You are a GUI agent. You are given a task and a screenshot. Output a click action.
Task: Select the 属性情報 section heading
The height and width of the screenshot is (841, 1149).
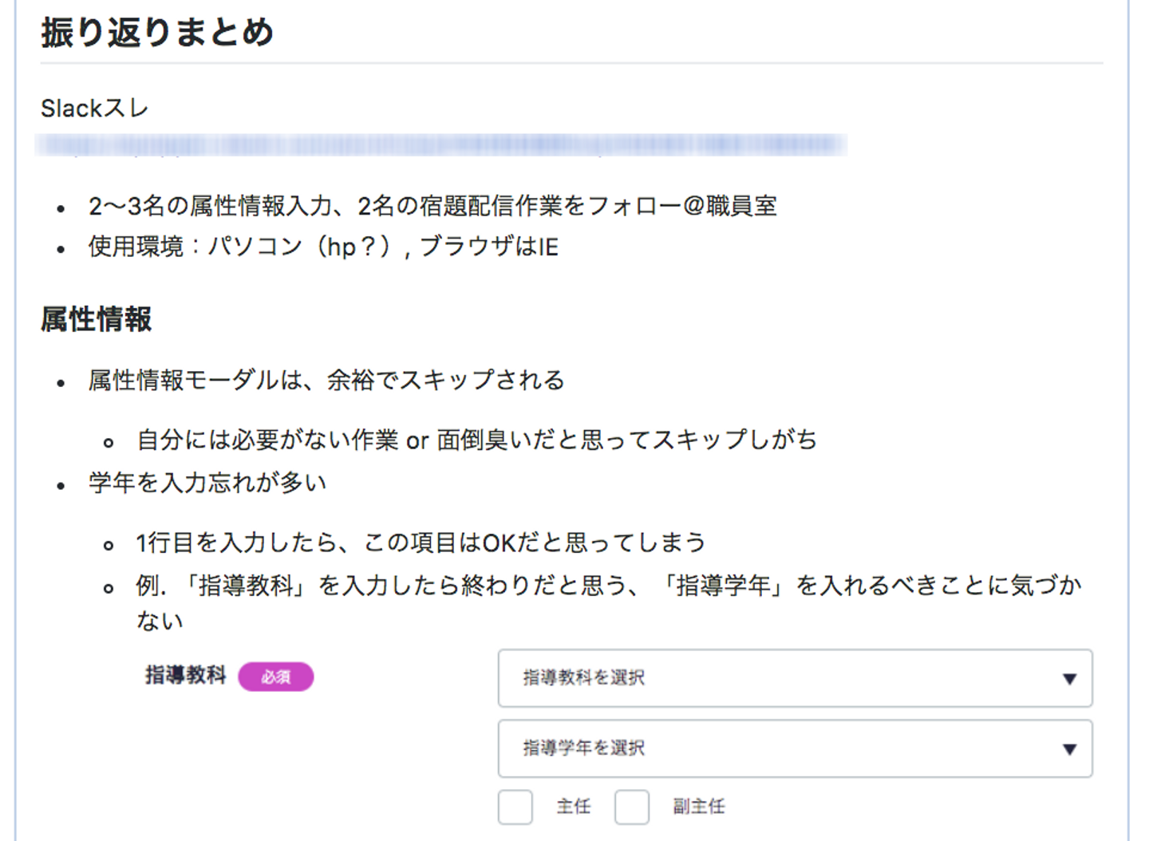click(x=96, y=319)
